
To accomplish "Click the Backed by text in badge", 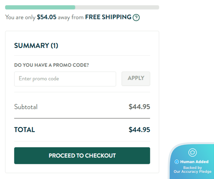I will [193, 168].
